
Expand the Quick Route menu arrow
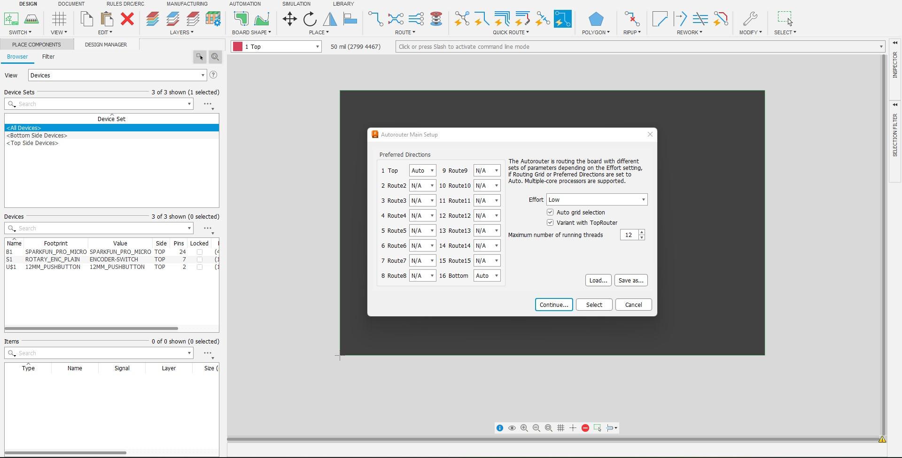coord(528,32)
